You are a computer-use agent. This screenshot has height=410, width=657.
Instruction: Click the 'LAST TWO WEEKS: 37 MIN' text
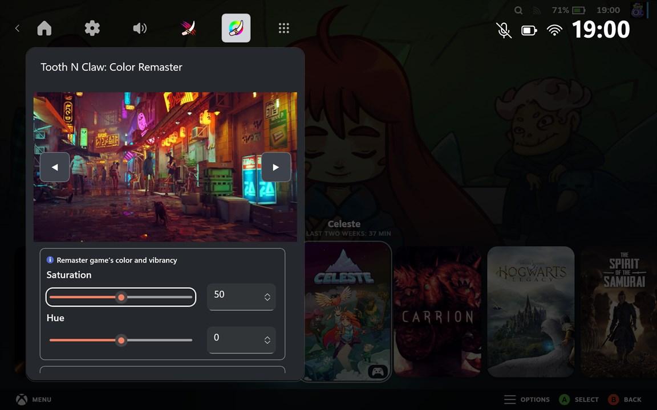tap(348, 233)
